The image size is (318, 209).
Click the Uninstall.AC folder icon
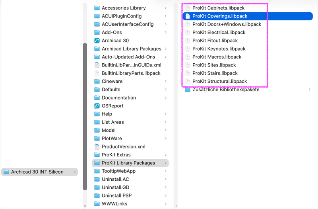97,180
